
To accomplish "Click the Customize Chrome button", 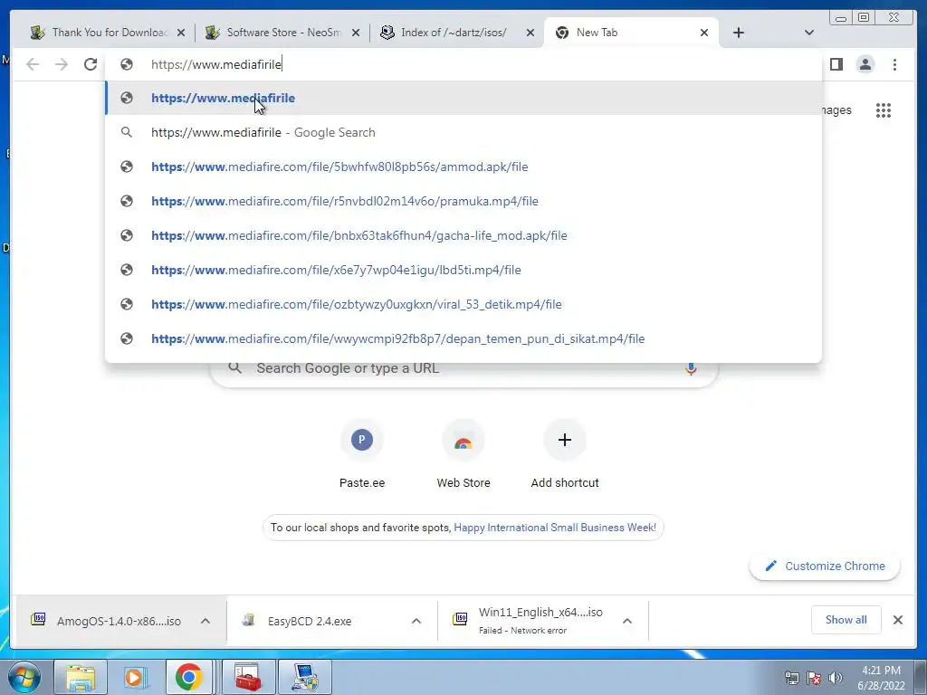I will coord(825,566).
